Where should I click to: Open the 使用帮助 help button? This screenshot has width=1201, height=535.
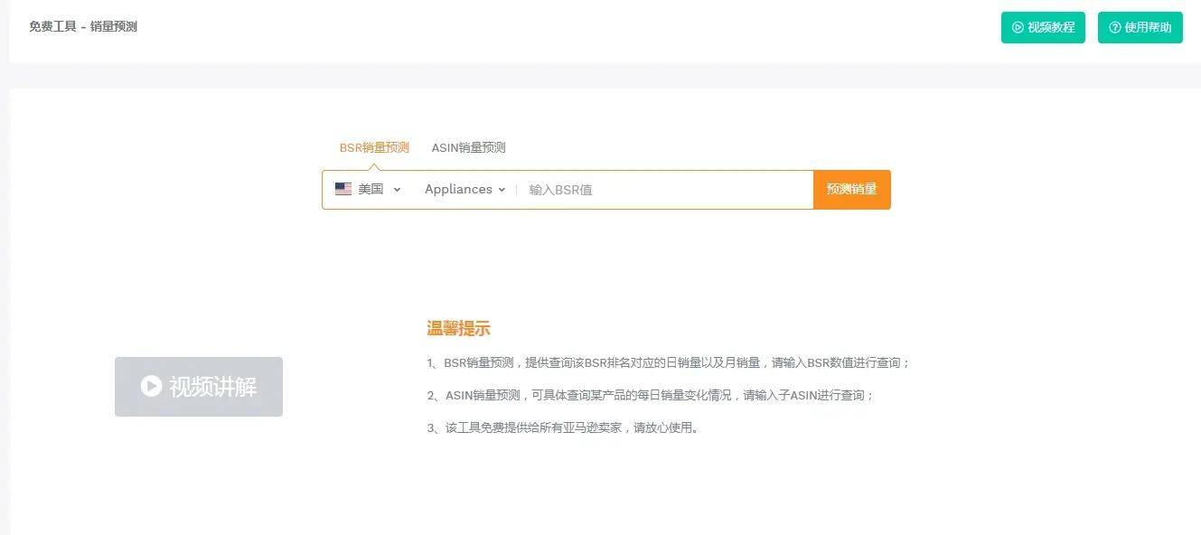[1140, 27]
